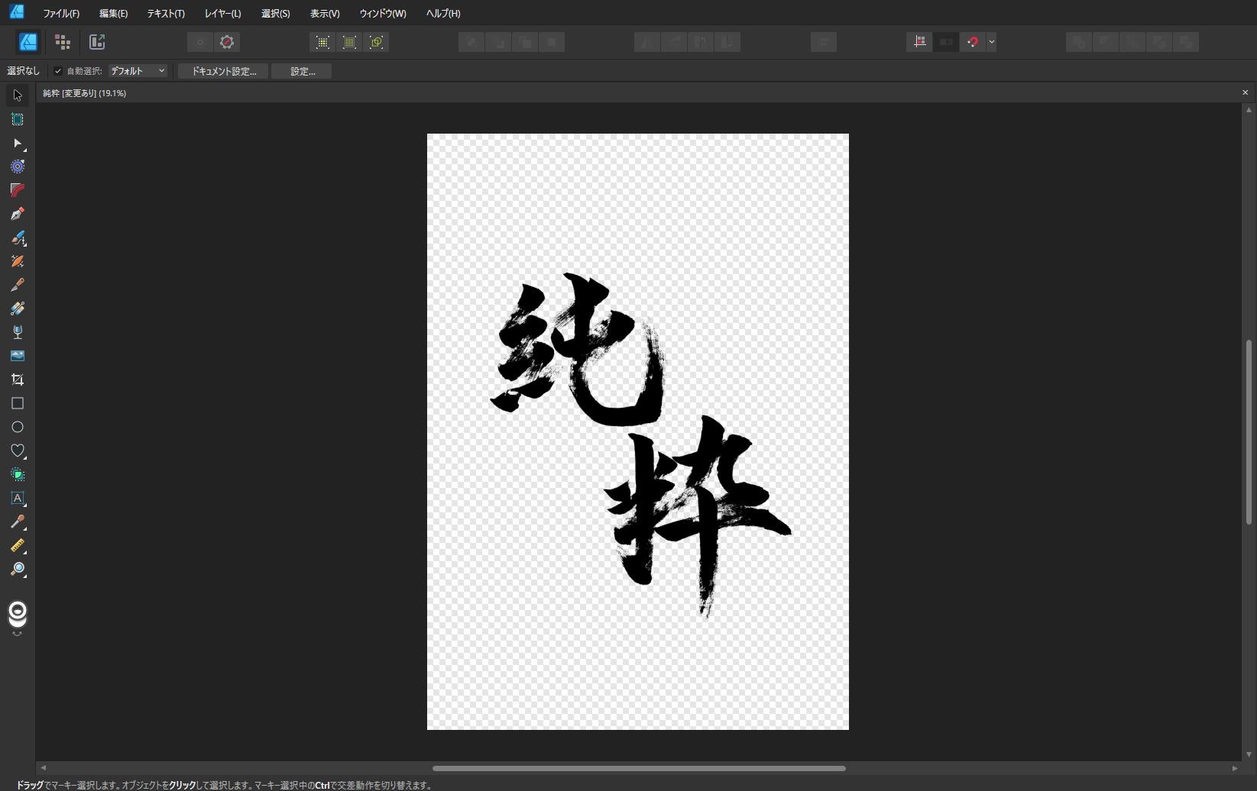Open the ファイル(F) menu
The height and width of the screenshot is (791, 1257).
coord(61,13)
